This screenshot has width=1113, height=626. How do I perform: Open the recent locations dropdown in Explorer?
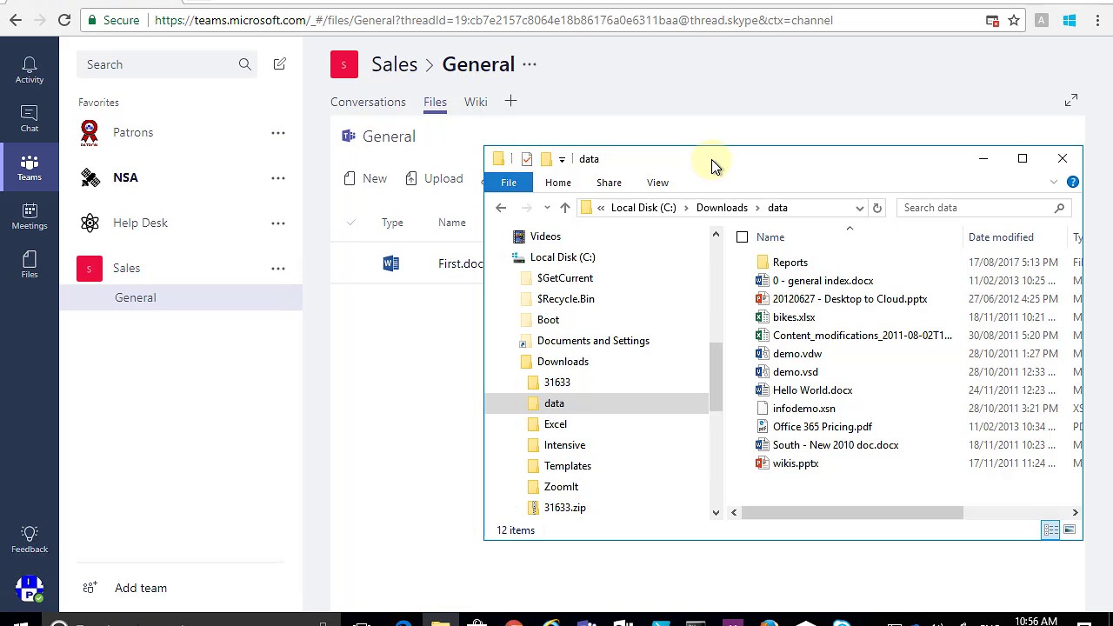(x=547, y=208)
